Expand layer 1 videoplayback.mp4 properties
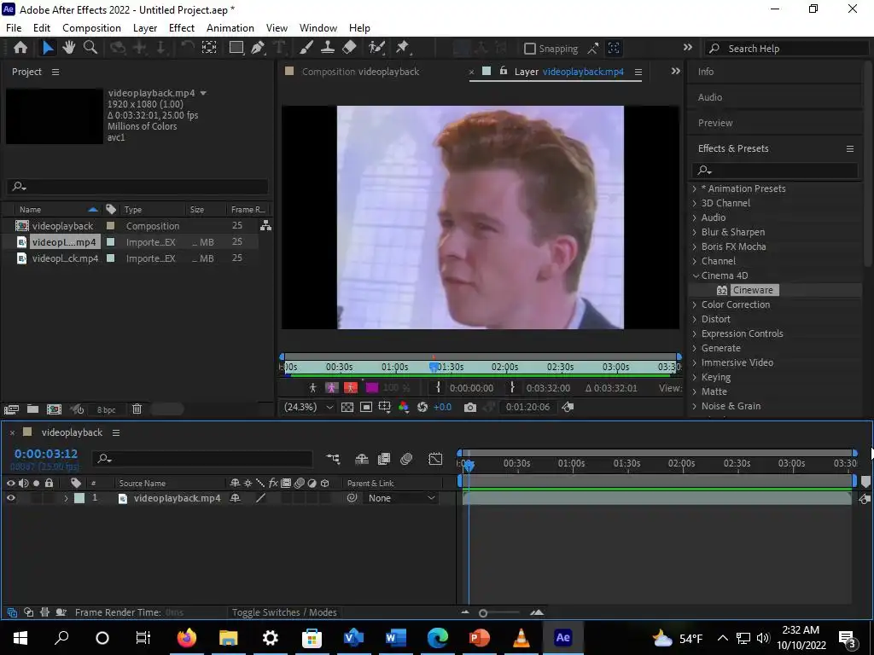Image resolution: width=874 pixels, height=655 pixels. point(66,498)
